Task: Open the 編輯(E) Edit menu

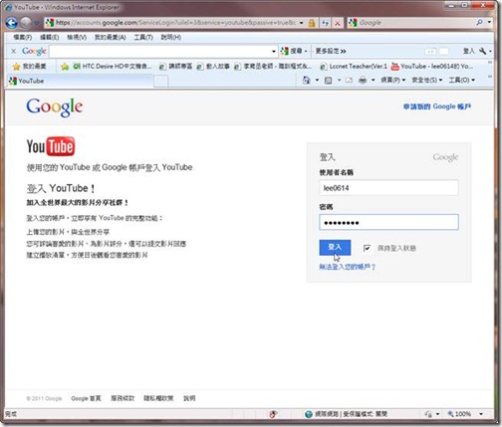Action: click(49, 37)
